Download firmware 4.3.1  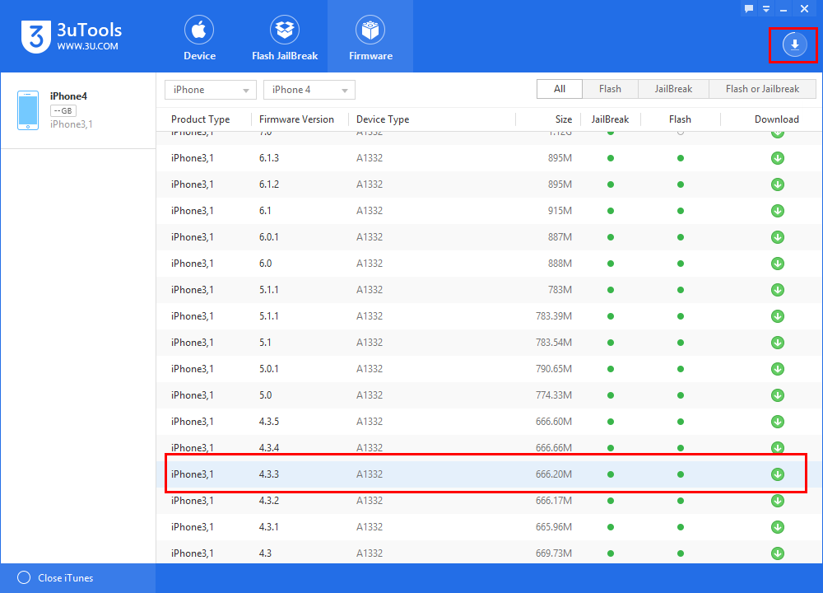[x=778, y=527]
